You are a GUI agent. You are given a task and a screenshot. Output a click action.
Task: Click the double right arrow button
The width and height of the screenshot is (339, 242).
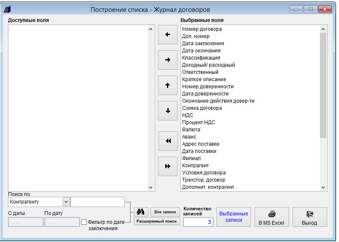click(167, 166)
